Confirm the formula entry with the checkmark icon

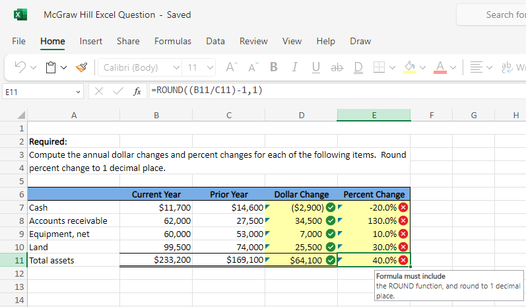tap(117, 91)
